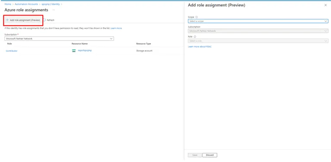Image resolution: width=331 pixels, height=162 pixels.
Task: Open Learn more about RBAC link
Action: [200, 47]
